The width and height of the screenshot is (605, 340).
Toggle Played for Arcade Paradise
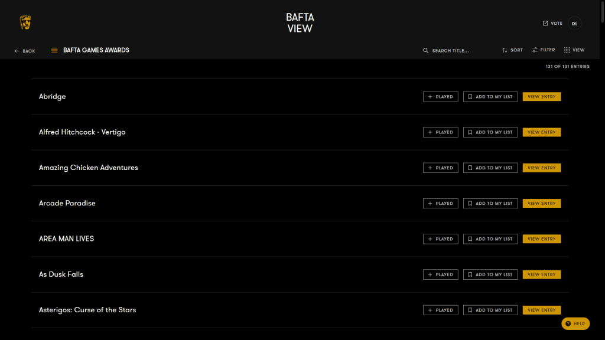pos(440,203)
